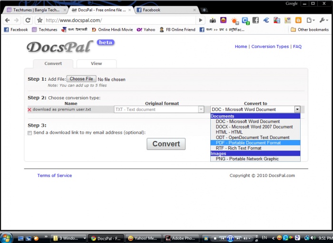Open the Chrome wrench settings menu
The image size is (333, 243).
(x=323, y=20)
